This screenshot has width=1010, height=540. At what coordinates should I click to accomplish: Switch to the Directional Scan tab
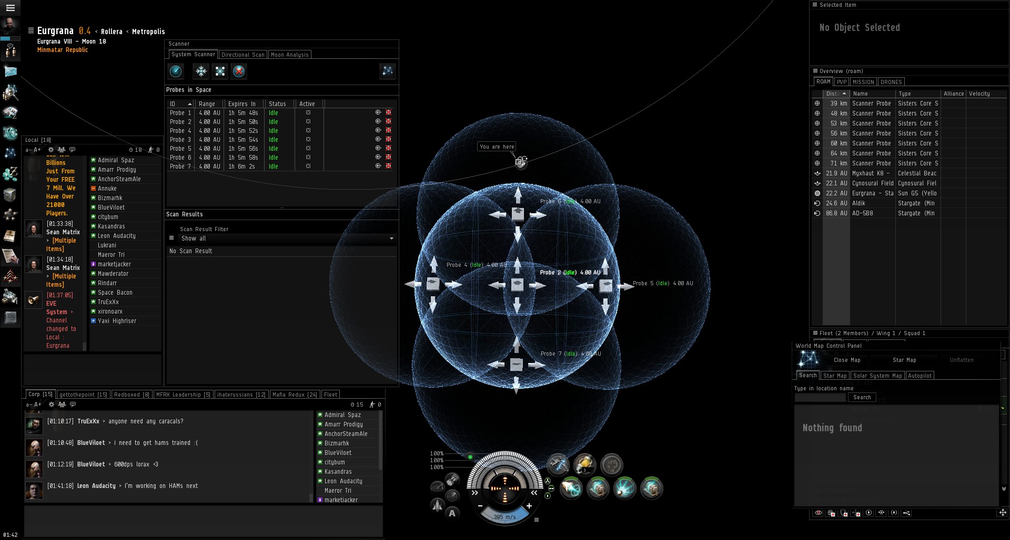[243, 55]
